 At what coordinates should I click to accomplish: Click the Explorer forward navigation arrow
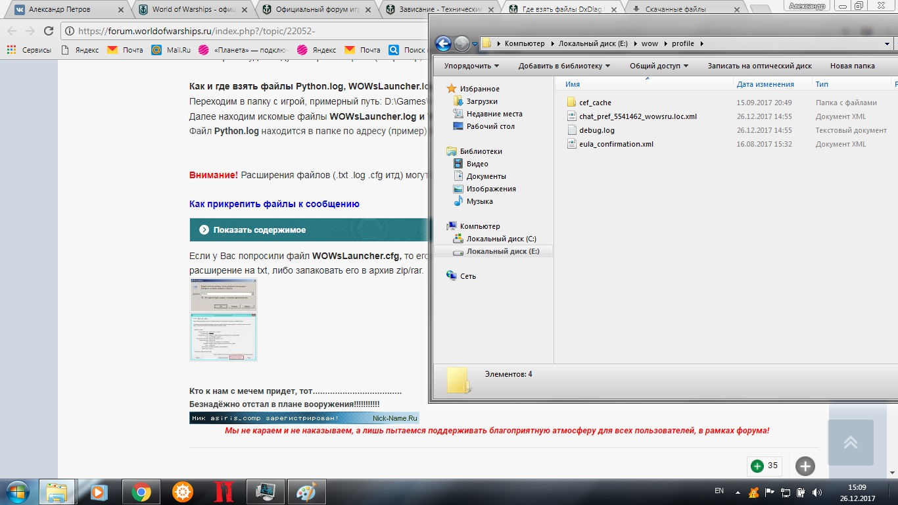point(461,43)
